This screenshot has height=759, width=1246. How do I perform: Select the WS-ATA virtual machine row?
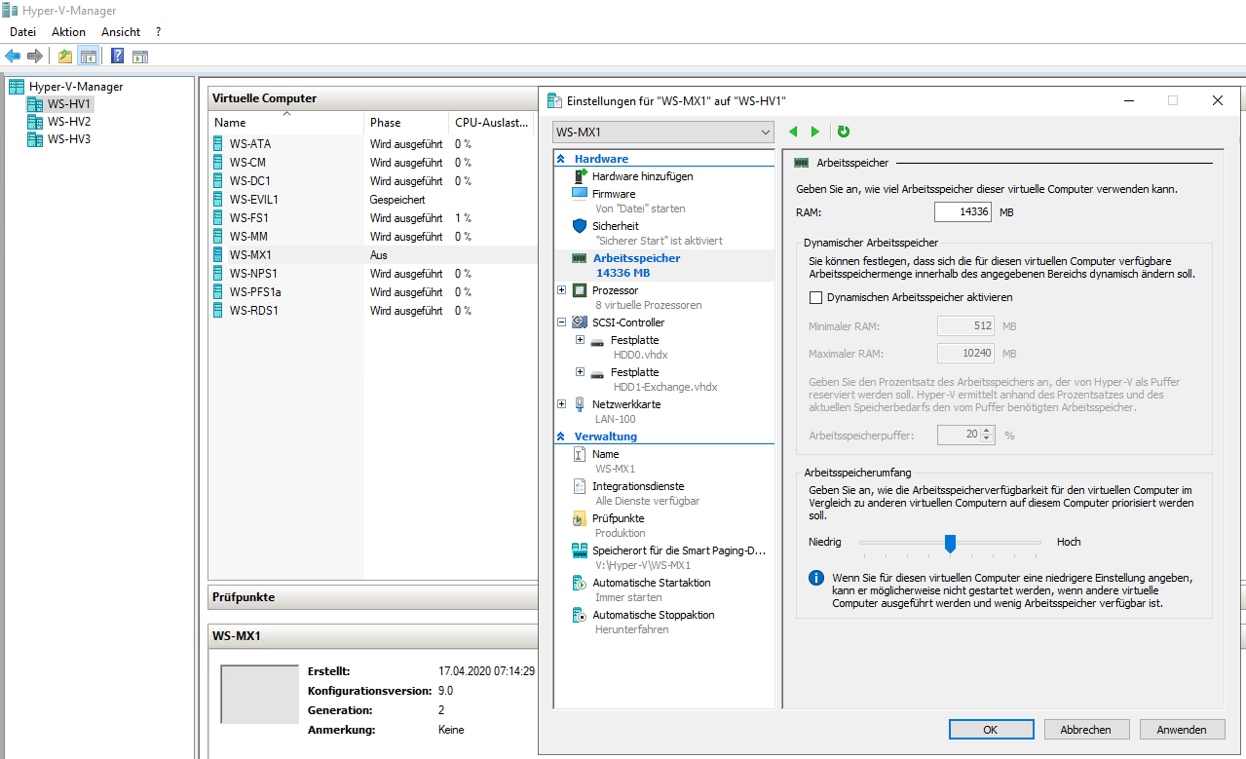click(373, 143)
